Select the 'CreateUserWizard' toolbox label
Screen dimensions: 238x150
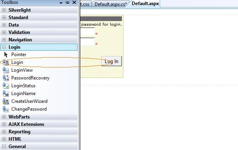[29, 101]
